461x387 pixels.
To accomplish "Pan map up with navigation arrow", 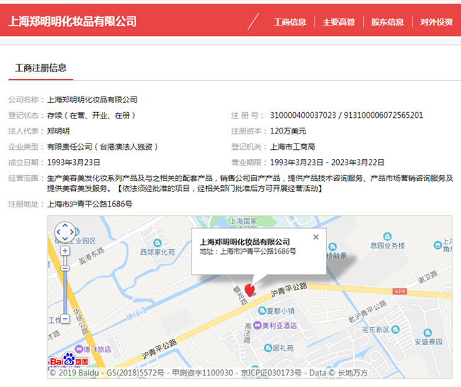I will 65,225.
